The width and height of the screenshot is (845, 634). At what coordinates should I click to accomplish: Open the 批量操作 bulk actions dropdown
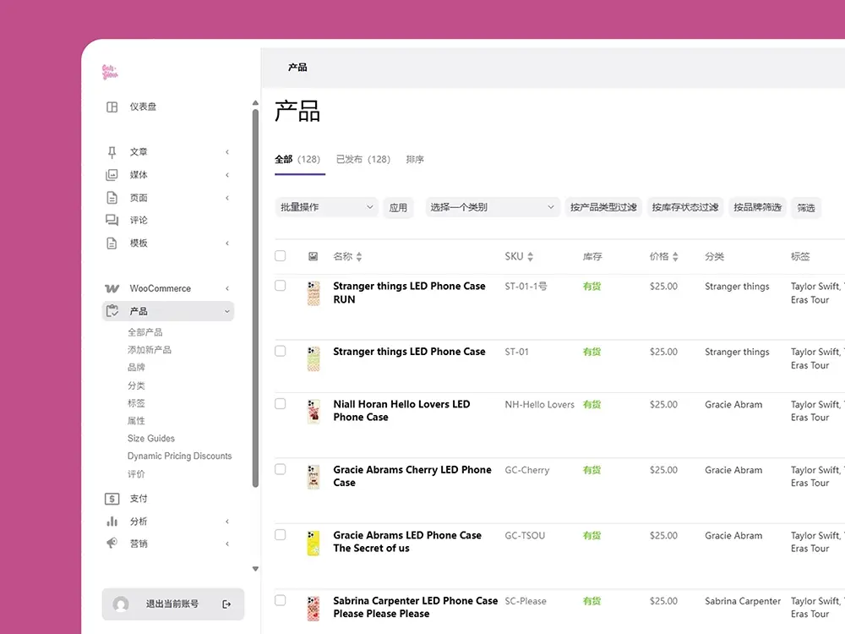(x=326, y=207)
